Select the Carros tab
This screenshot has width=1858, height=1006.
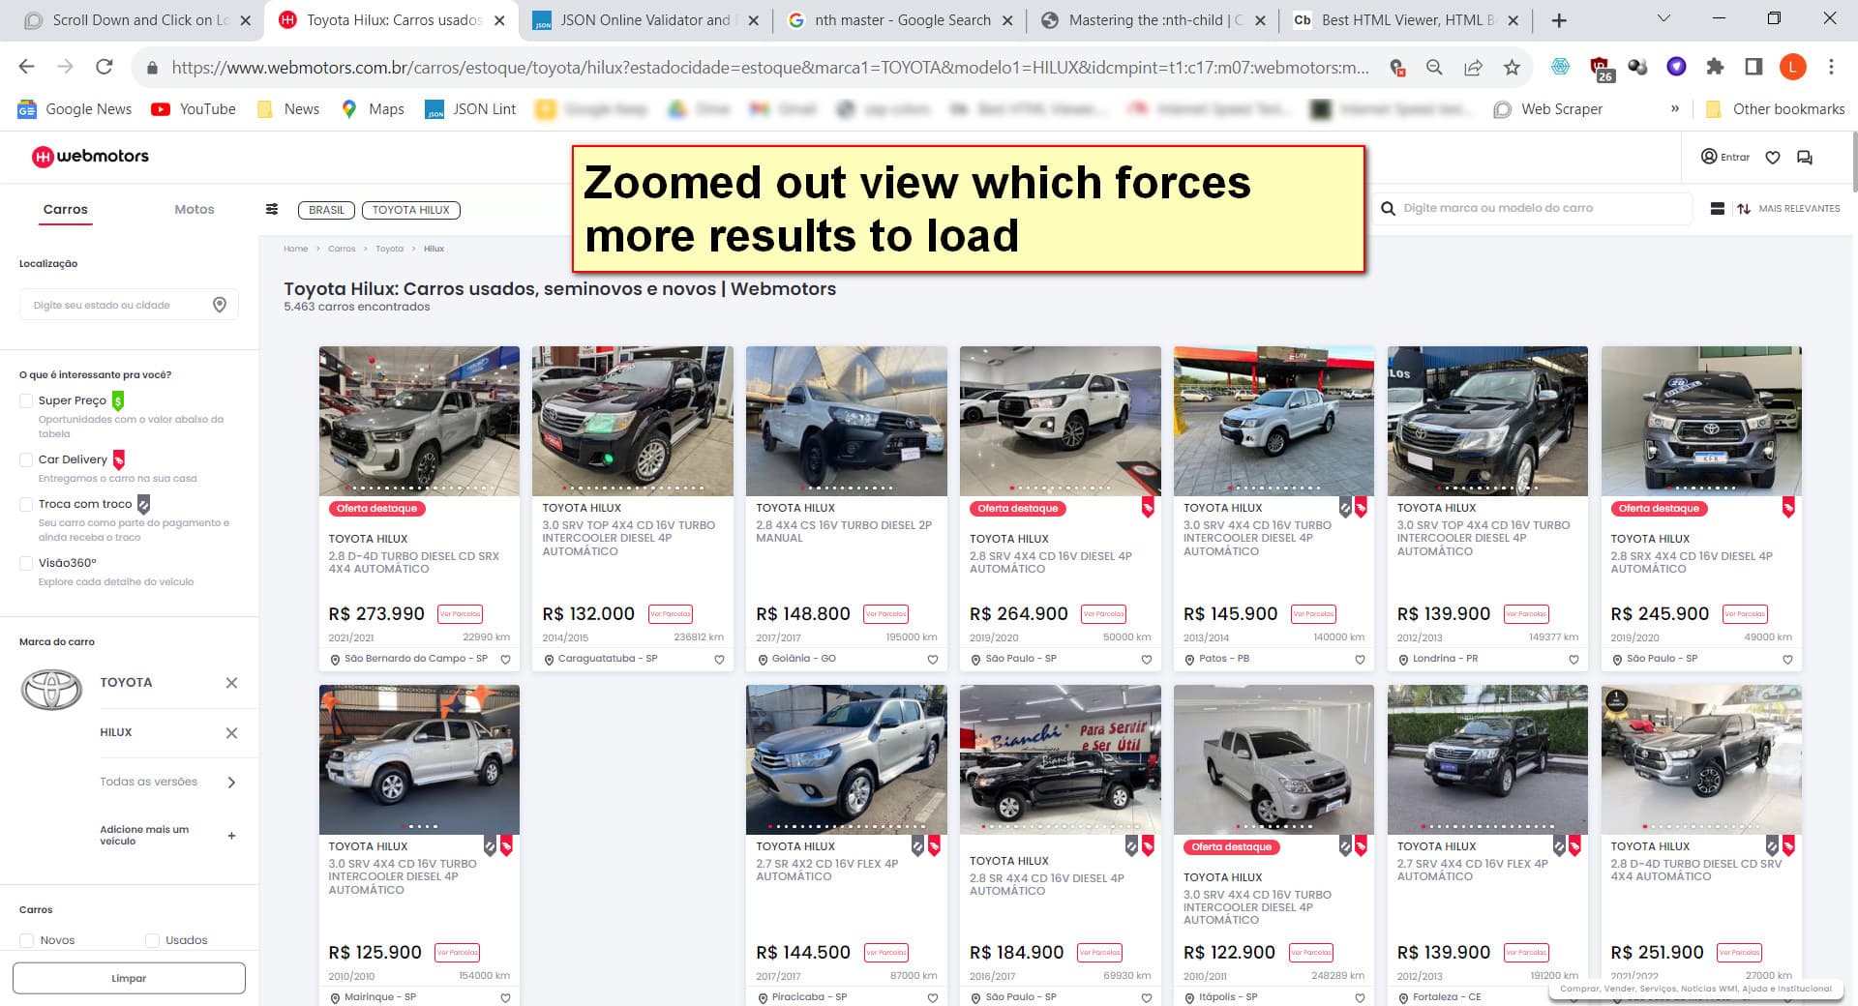point(65,209)
